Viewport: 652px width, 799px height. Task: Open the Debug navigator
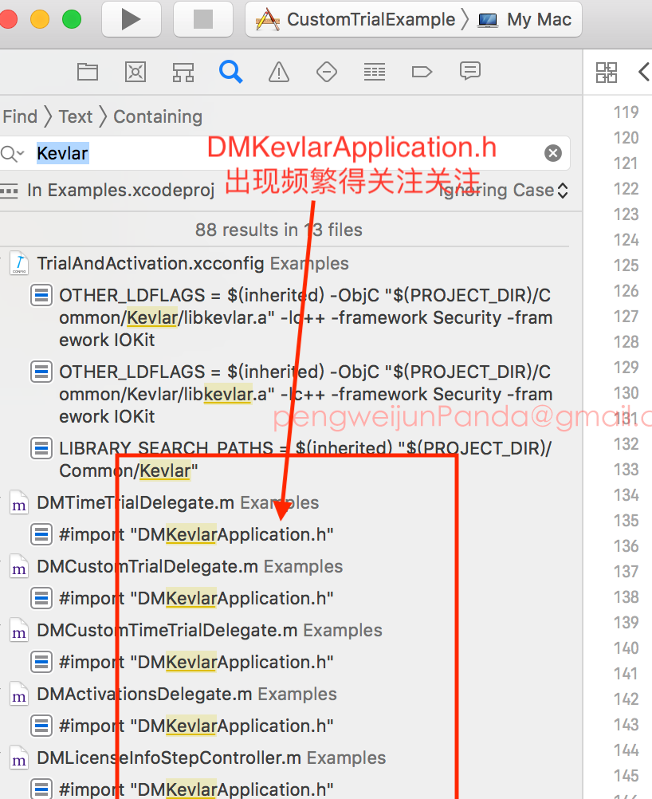tap(375, 72)
